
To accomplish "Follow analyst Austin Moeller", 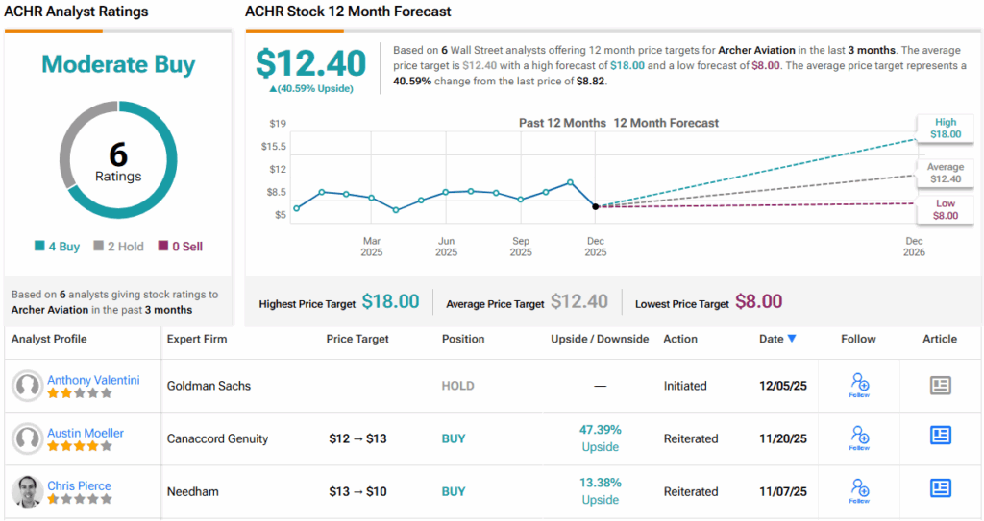I will (859, 438).
